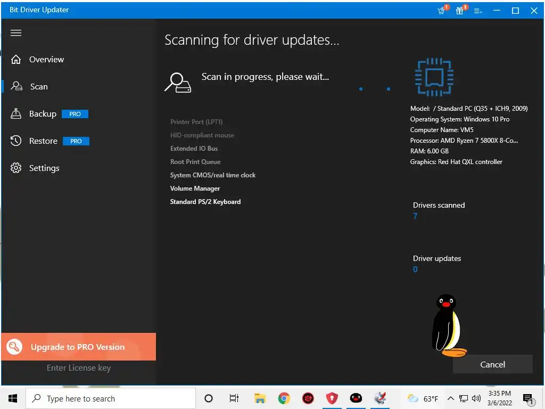
Task: Open the Backup section
Action: [43, 114]
